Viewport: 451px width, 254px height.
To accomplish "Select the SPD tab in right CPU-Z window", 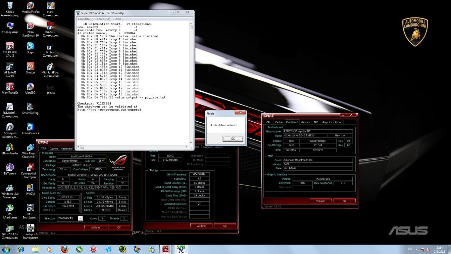I will click(316, 122).
